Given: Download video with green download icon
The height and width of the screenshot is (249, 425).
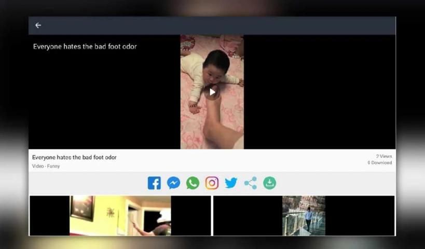Looking at the screenshot, I should pyautogui.click(x=269, y=183).
